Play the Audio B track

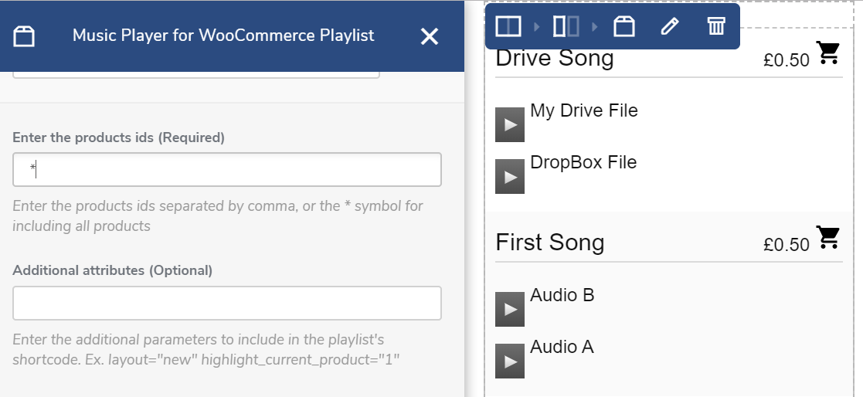tap(510, 309)
